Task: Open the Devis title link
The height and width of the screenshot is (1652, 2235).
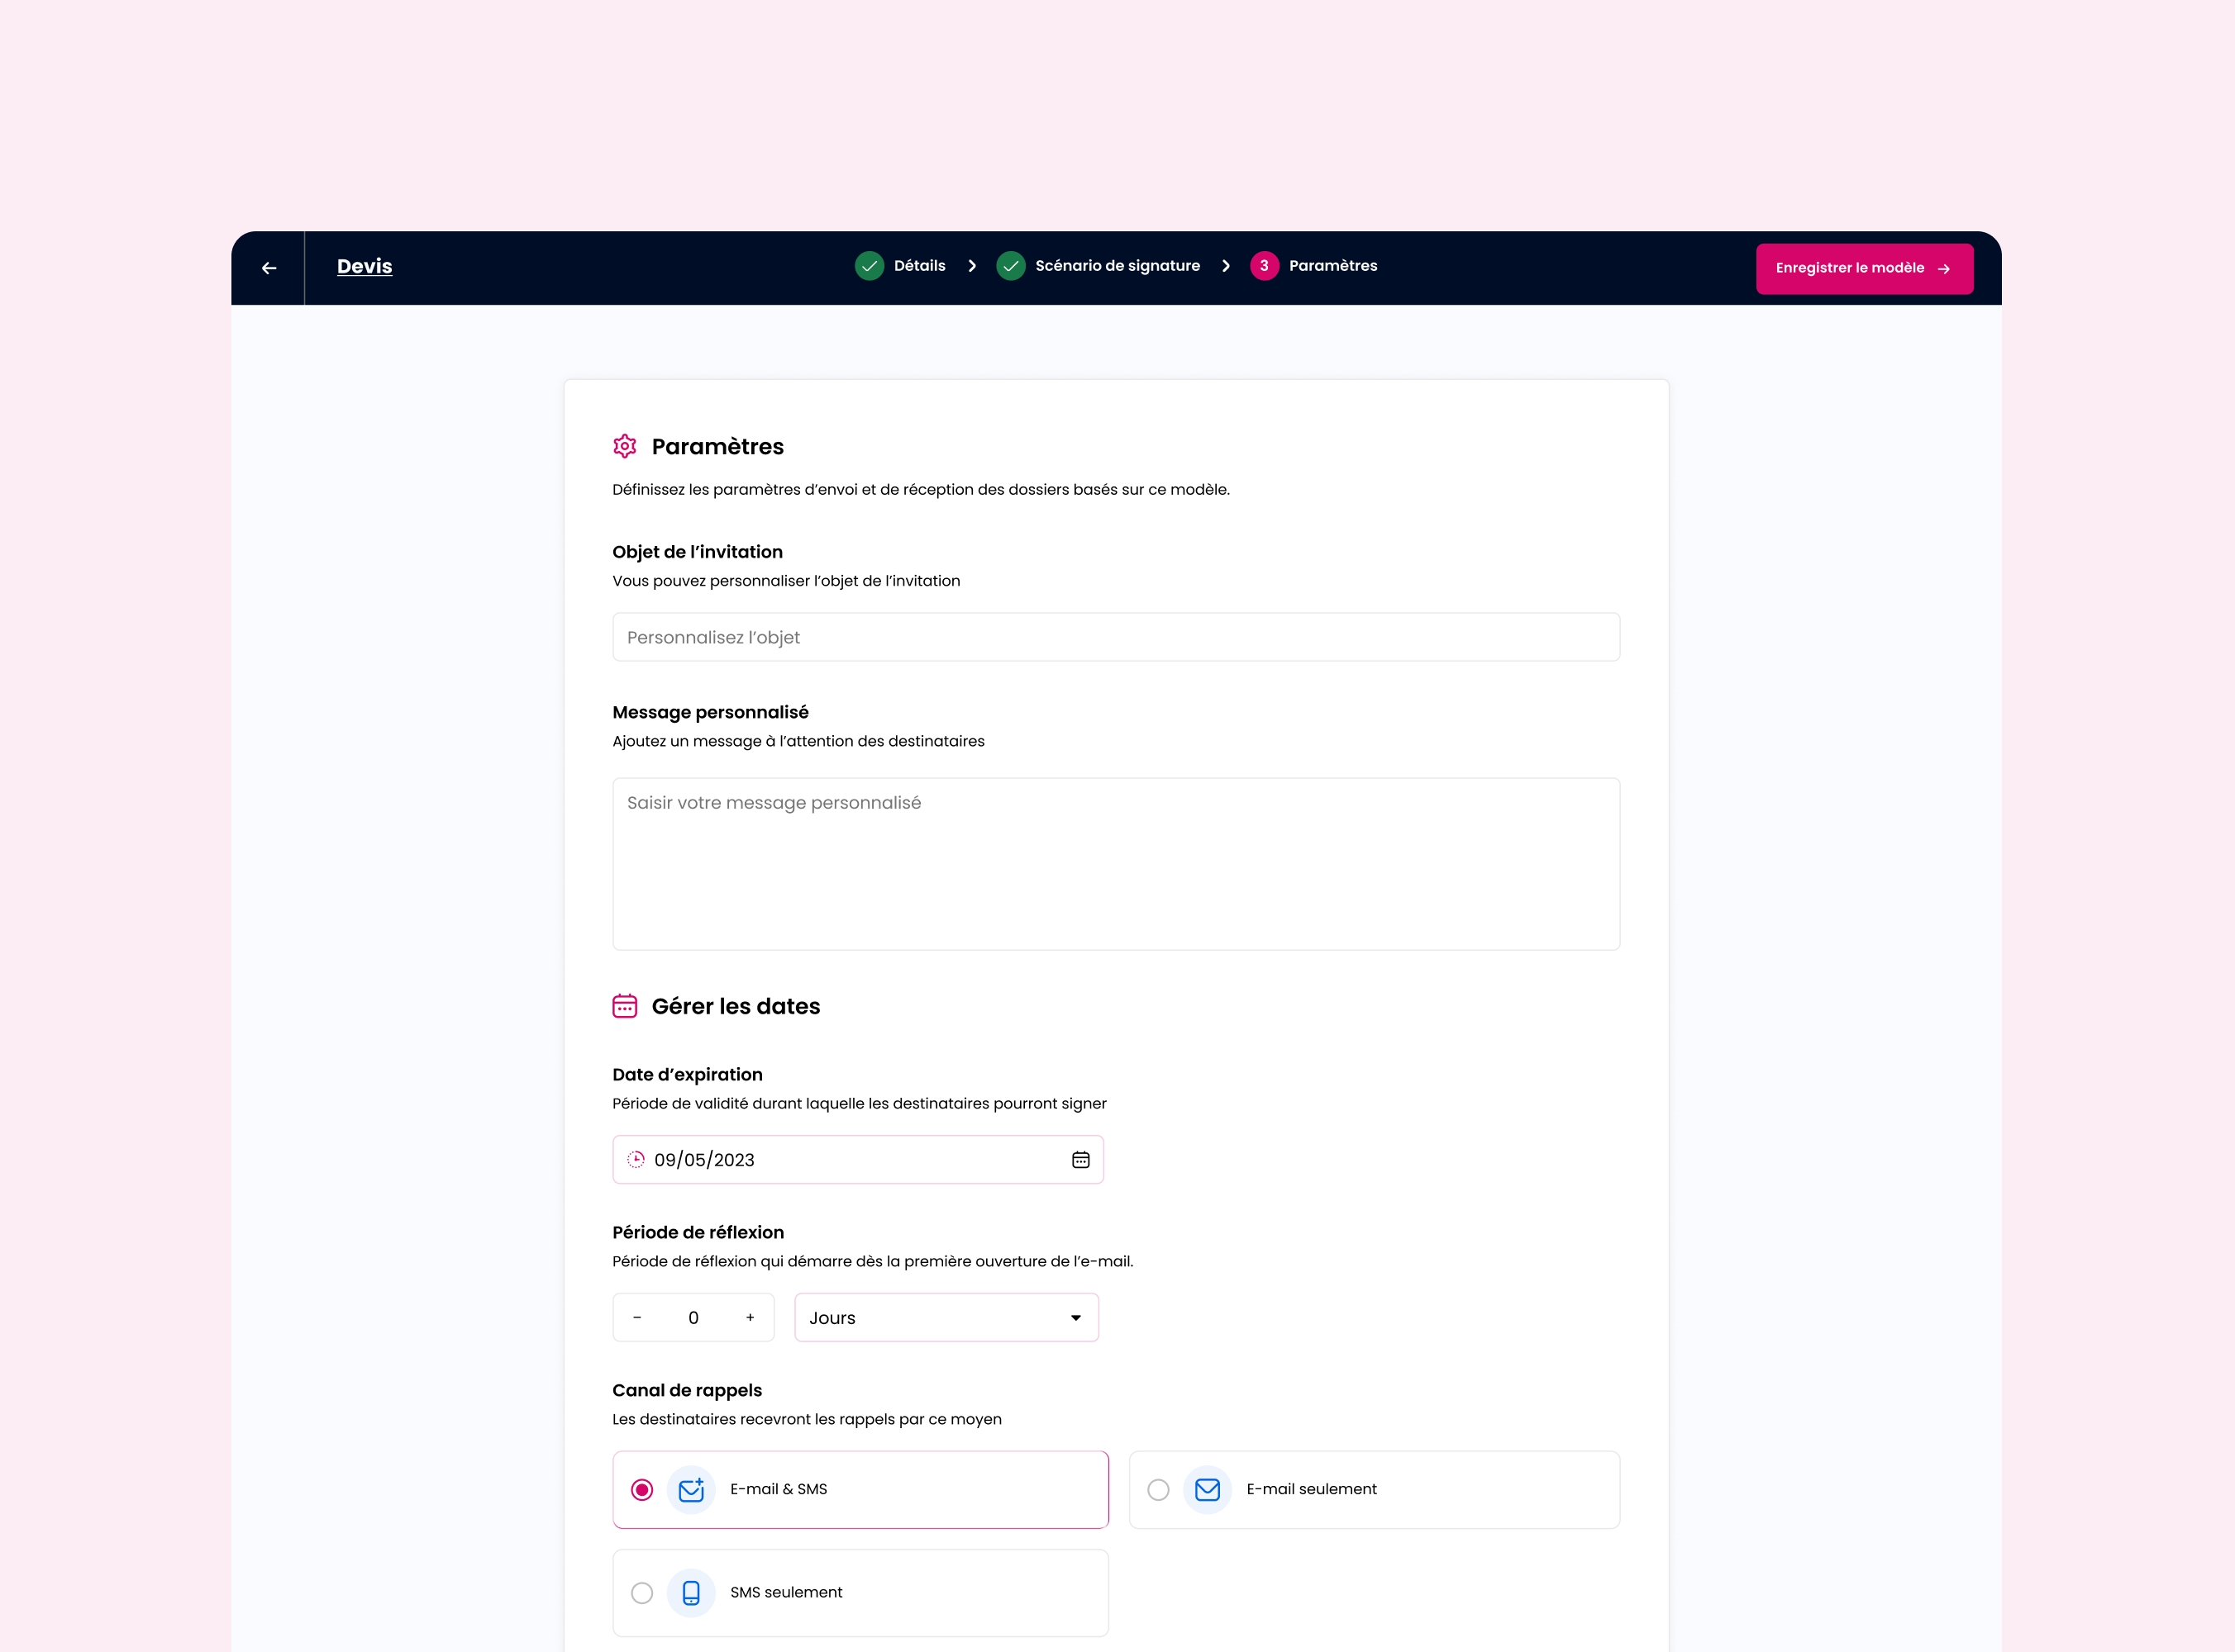Action: coord(365,266)
